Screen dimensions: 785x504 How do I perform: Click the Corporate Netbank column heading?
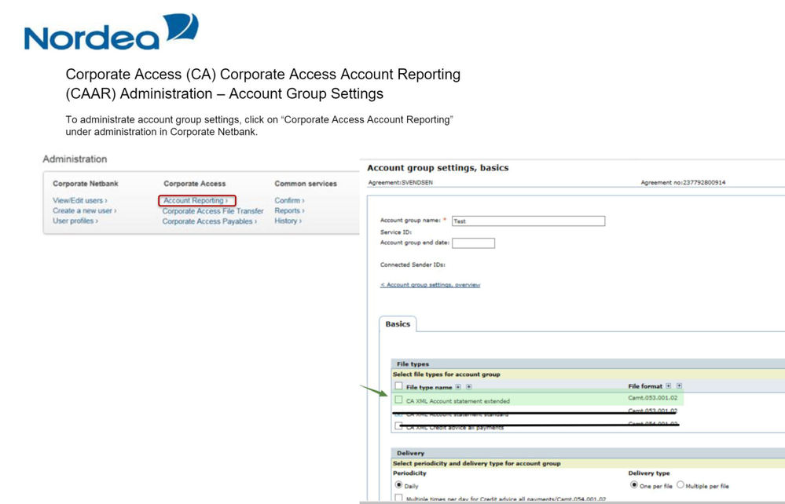[86, 184]
